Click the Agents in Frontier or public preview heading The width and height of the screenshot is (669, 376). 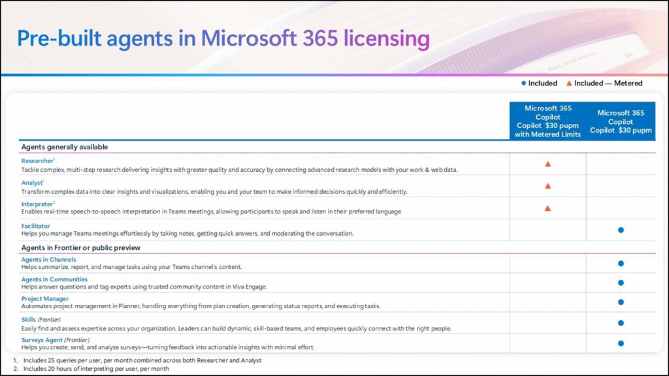pos(80,248)
